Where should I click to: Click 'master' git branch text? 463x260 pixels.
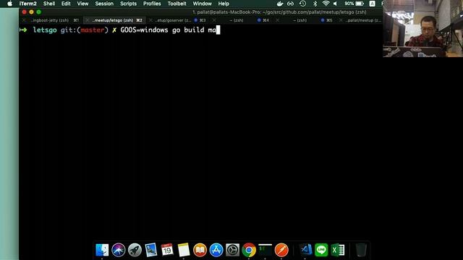(93, 30)
